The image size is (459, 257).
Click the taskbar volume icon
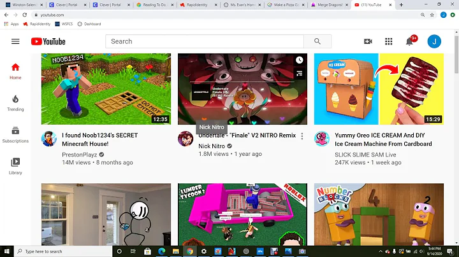tap(421, 251)
